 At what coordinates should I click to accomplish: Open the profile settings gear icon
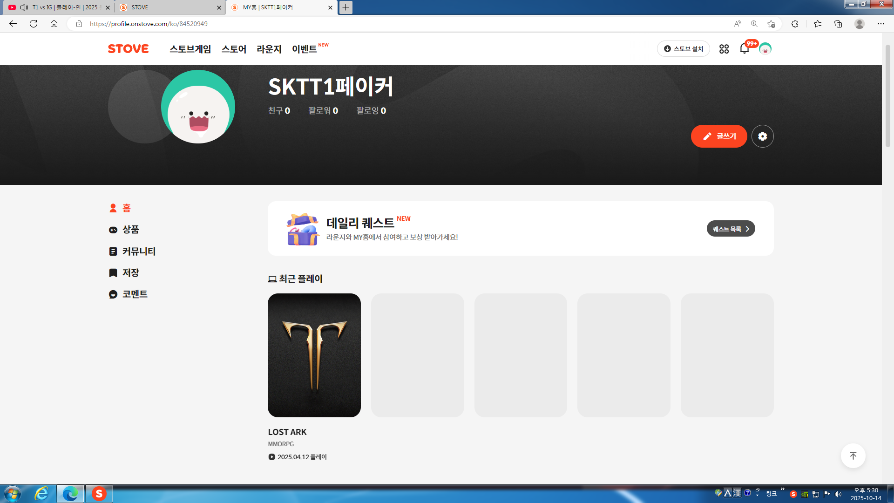click(x=762, y=136)
